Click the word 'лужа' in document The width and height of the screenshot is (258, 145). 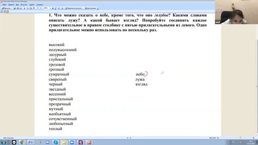[140, 79]
